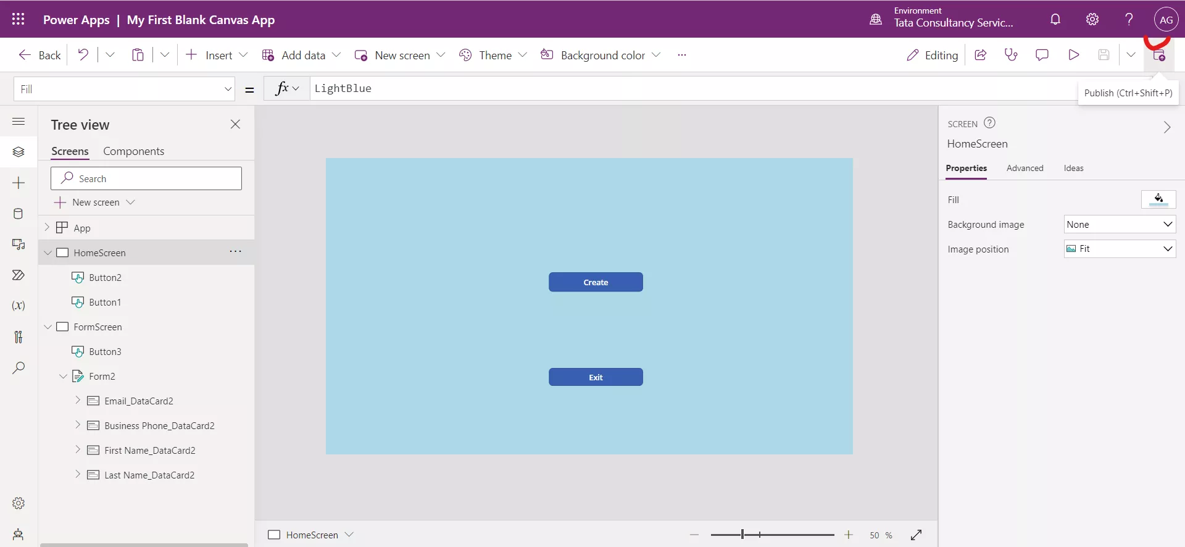Open the Save options dropdown arrow
The image size is (1185, 547).
[x=1131, y=55]
